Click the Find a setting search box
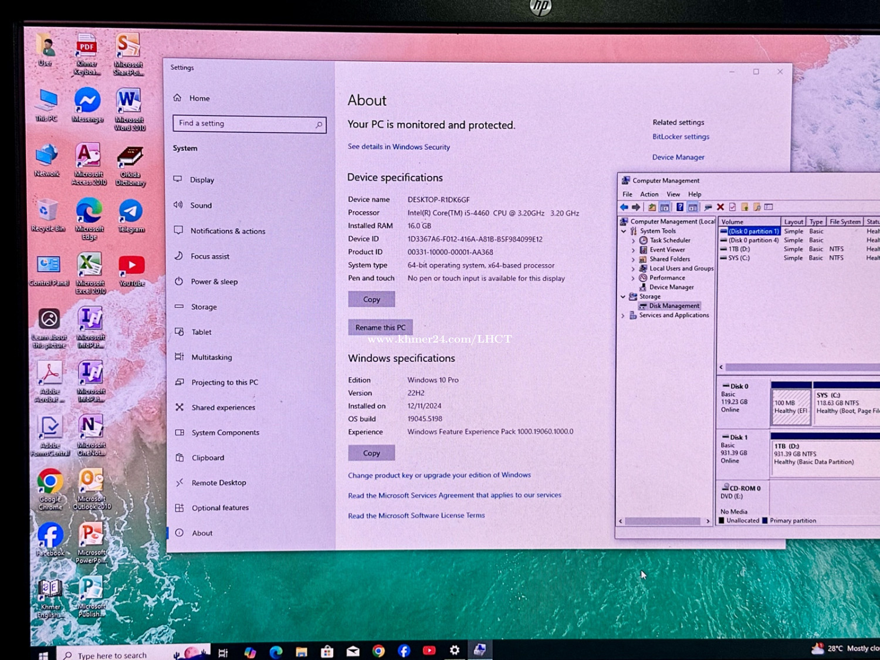The image size is (880, 660). pyautogui.click(x=249, y=124)
